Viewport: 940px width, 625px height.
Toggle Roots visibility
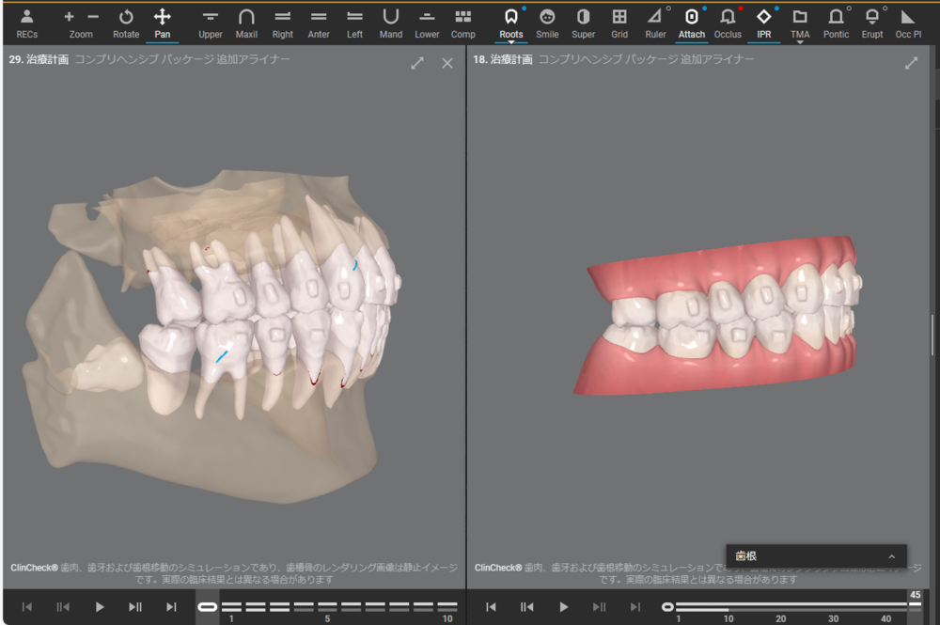click(510, 23)
